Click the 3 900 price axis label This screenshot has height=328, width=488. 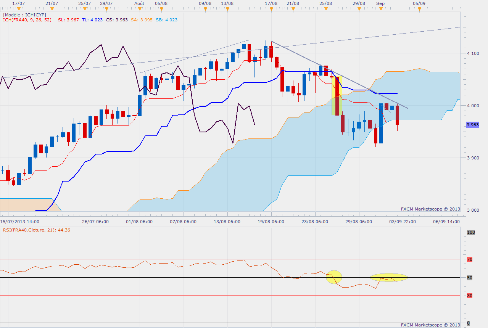tap(473, 158)
